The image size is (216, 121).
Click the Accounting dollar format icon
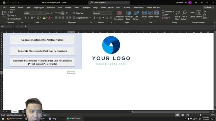coord(94,18)
